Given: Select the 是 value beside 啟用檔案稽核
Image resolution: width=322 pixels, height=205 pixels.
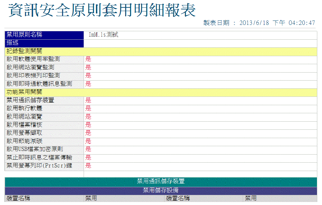Looking at the screenshot, I should (88, 125).
